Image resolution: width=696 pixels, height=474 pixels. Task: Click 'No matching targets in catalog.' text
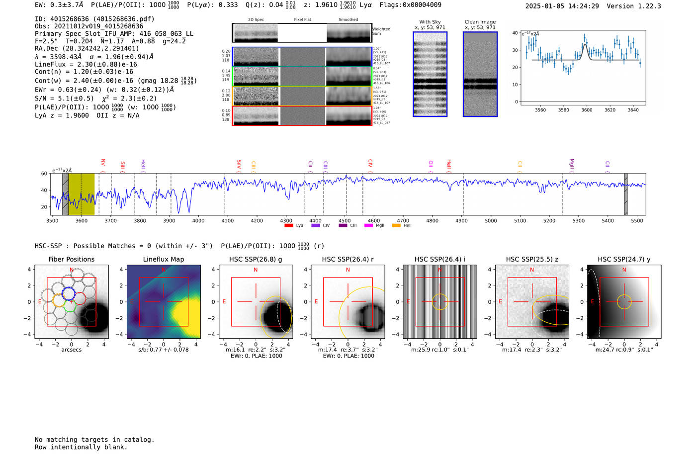pyautogui.click(x=94, y=440)
